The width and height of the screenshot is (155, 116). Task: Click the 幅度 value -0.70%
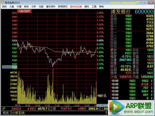(126, 56)
